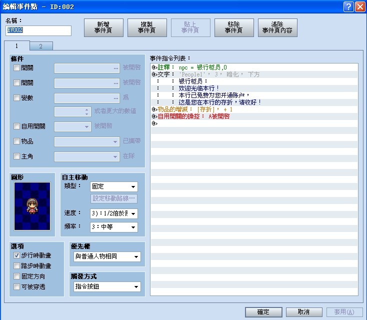Image resolution: width=367 pixels, height=320 pixels.
Task: Click the 設定移動路線 button
Action: tap(114, 198)
